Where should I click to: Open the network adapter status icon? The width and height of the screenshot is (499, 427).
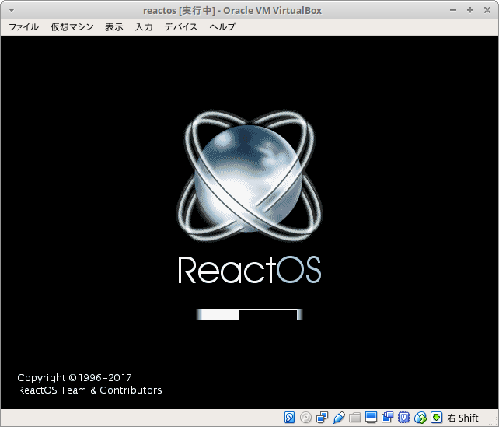[323, 418]
